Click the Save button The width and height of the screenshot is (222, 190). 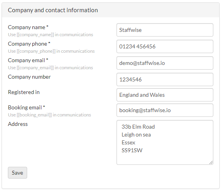[x=17, y=173]
